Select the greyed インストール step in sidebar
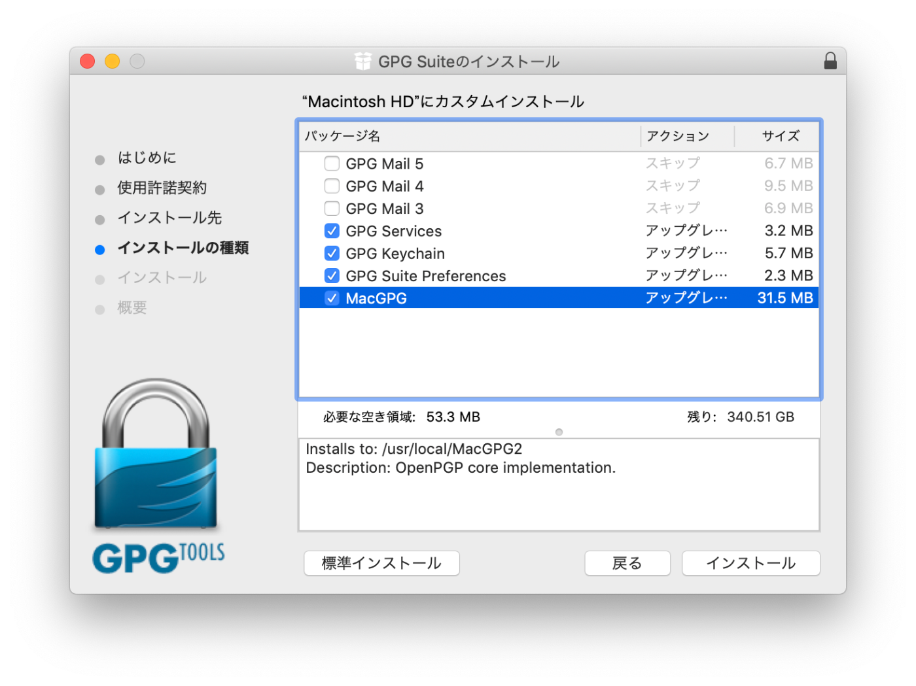916x686 pixels. coord(162,278)
